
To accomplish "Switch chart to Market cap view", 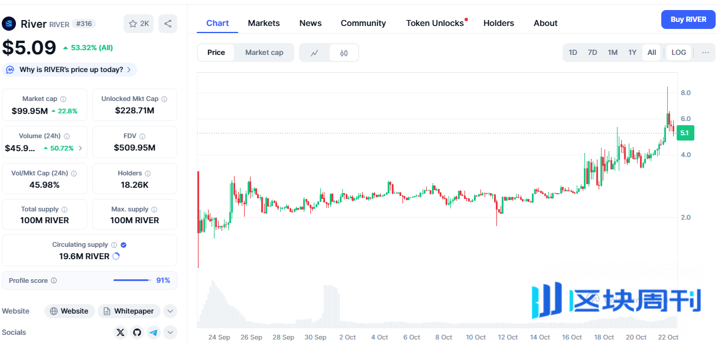I will 264,53.
